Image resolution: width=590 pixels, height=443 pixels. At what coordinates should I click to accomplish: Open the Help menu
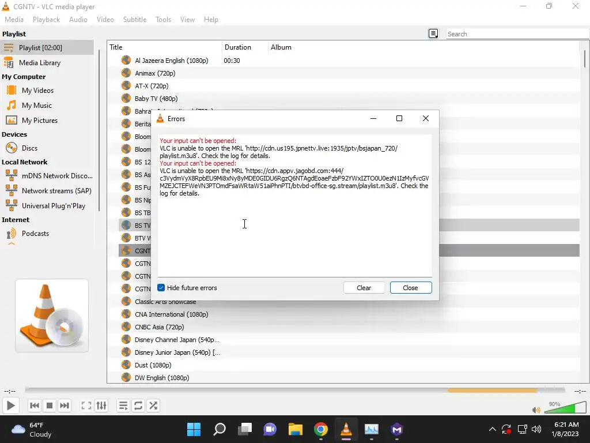pyautogui.click(x=211, y=20)
